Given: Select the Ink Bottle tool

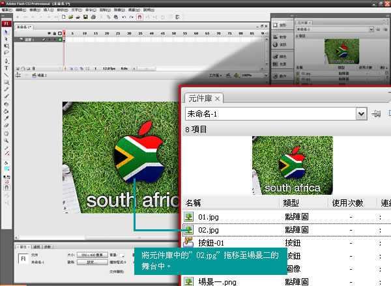Looking at the screenshot, I should pos(7,104).
